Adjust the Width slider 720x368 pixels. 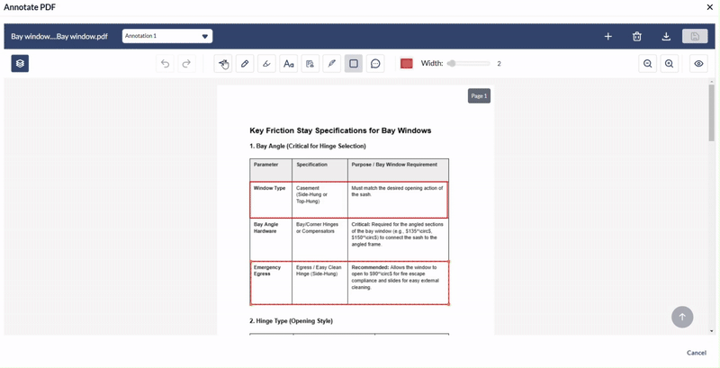(x=468, y=64)
